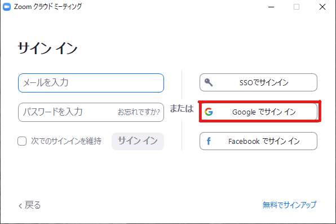Open the お忘れですか? forgot password link
This screenshot has width=336, height=224.
139,112
